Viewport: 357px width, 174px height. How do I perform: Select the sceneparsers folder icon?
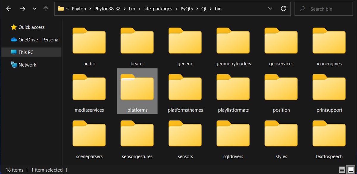point(89,133)
